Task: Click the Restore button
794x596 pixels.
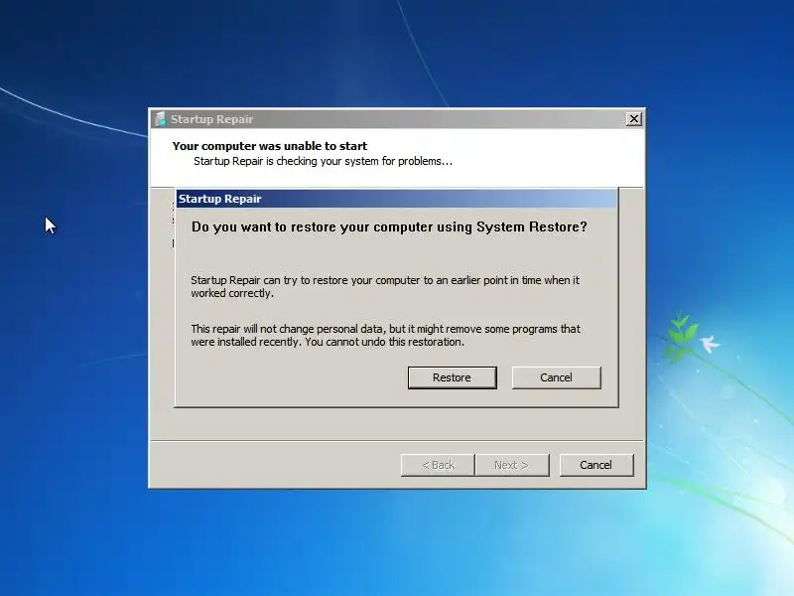Action: point(452,377)
